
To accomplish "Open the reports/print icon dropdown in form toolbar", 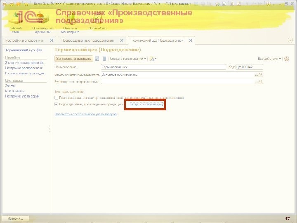I will 153,59.
